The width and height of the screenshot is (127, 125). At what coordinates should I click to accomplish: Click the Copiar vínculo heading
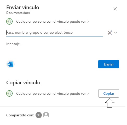click(x=23, y=83)
